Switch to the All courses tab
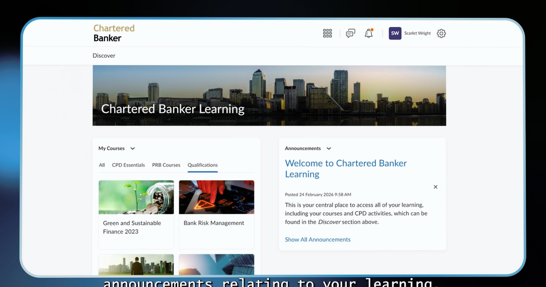The image size is (546, 287). click(x=102, y=165)
